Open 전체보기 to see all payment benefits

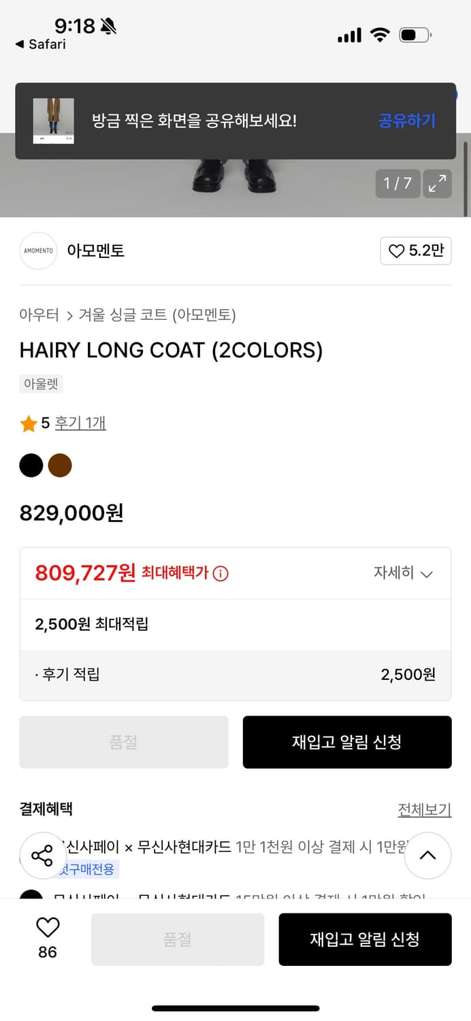coord(425,809)
